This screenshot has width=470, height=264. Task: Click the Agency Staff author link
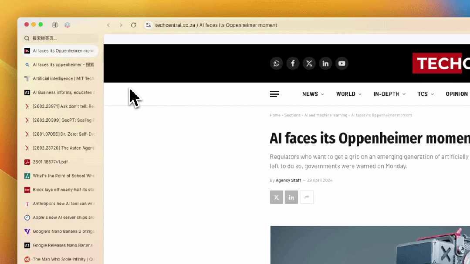[x=288, y=180]
